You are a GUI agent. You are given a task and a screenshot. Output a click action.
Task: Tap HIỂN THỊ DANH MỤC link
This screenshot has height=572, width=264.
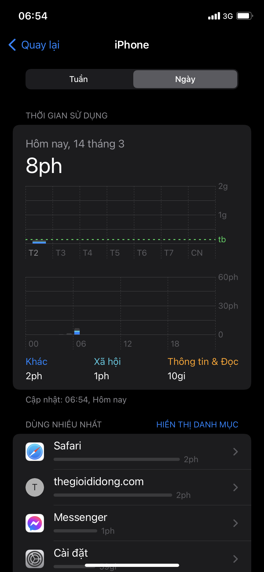point(197,425)
